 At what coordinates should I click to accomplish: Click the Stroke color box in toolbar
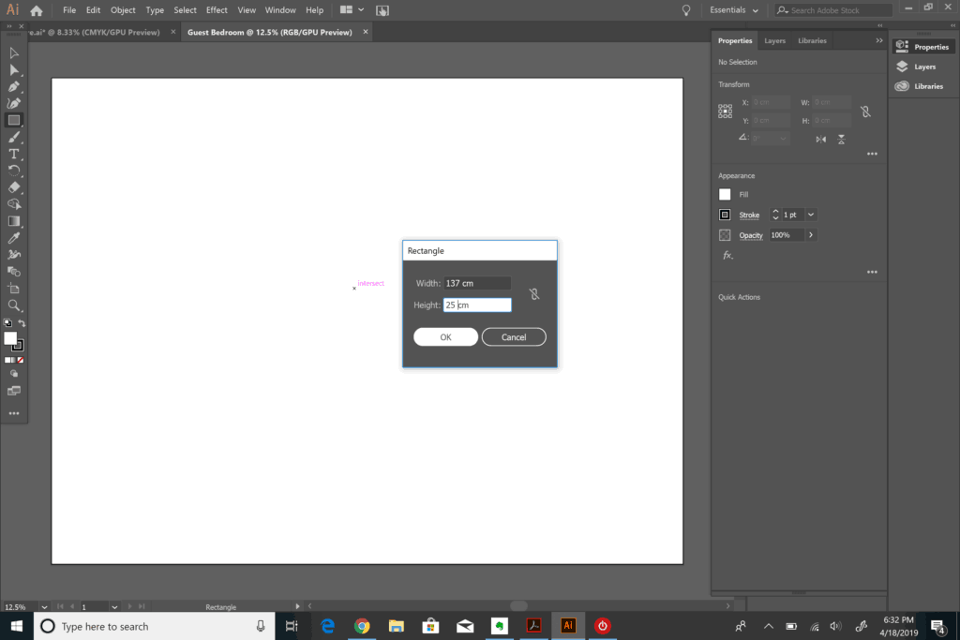[19, 346]
